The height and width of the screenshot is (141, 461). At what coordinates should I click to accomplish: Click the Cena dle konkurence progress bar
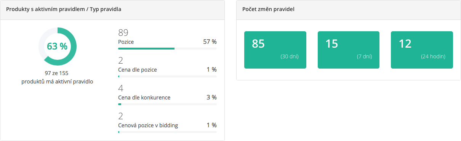click(x=167, y=104)
